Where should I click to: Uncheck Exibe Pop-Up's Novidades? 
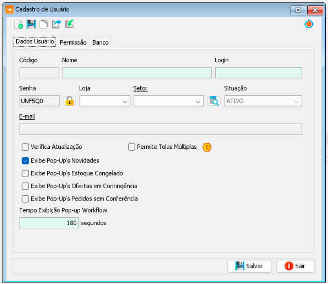26,161
